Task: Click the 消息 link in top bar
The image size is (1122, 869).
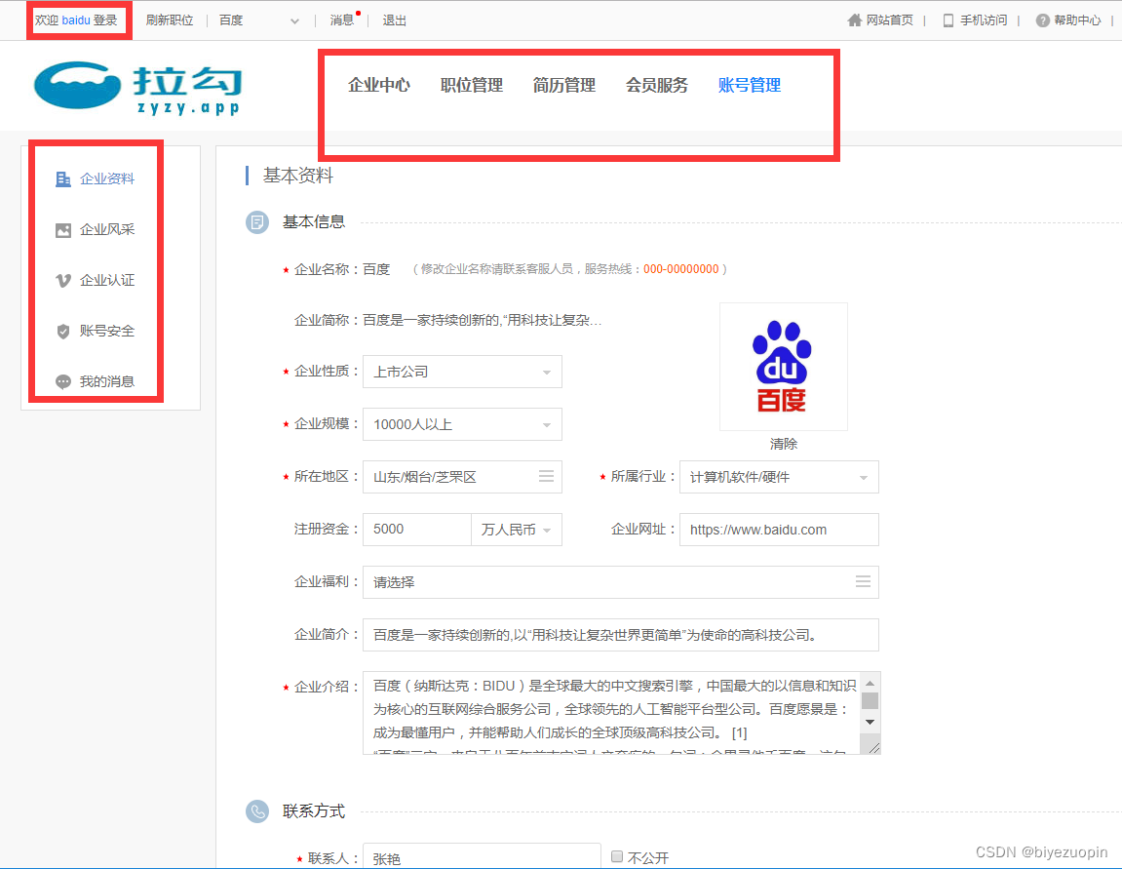Action: 342,20
